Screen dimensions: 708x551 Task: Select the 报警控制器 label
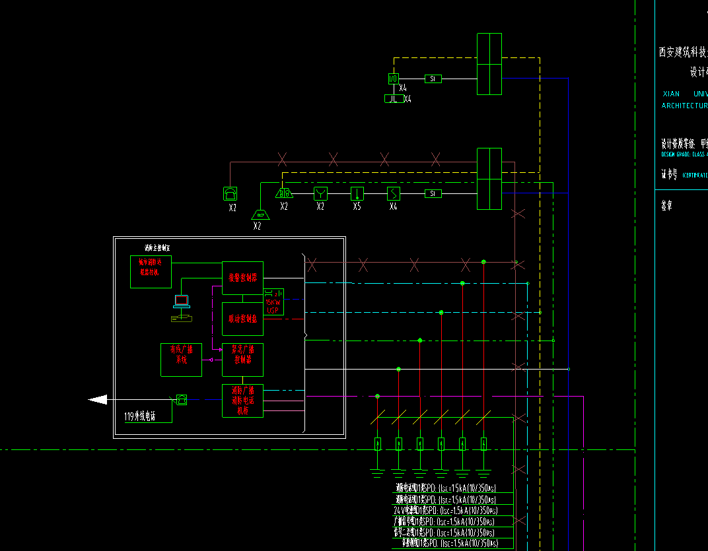[242, 278]
